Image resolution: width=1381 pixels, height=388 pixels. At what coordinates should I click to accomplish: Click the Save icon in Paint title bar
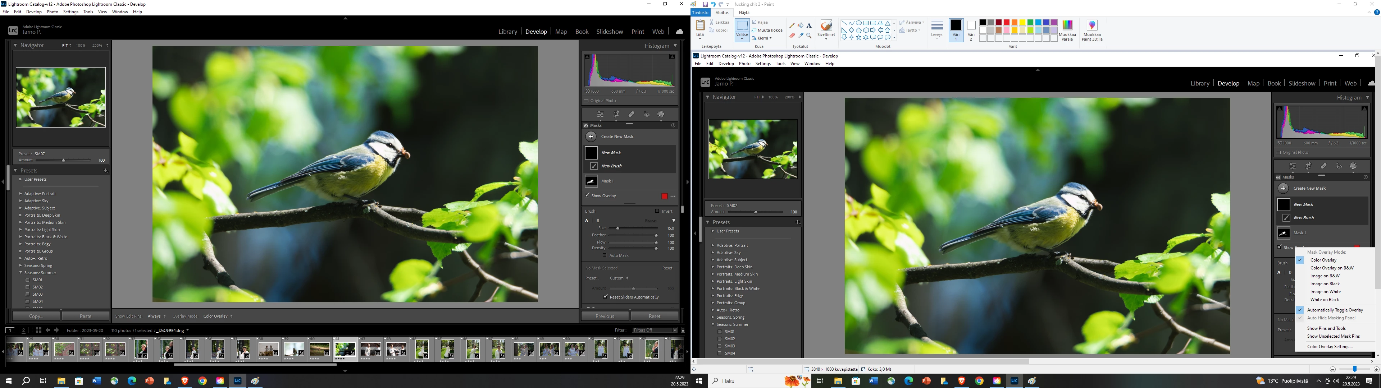(705, 4)
